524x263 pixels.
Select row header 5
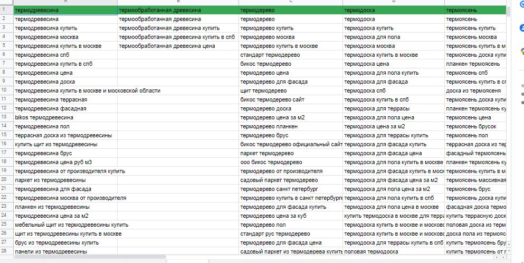click(x=7, y=46)
